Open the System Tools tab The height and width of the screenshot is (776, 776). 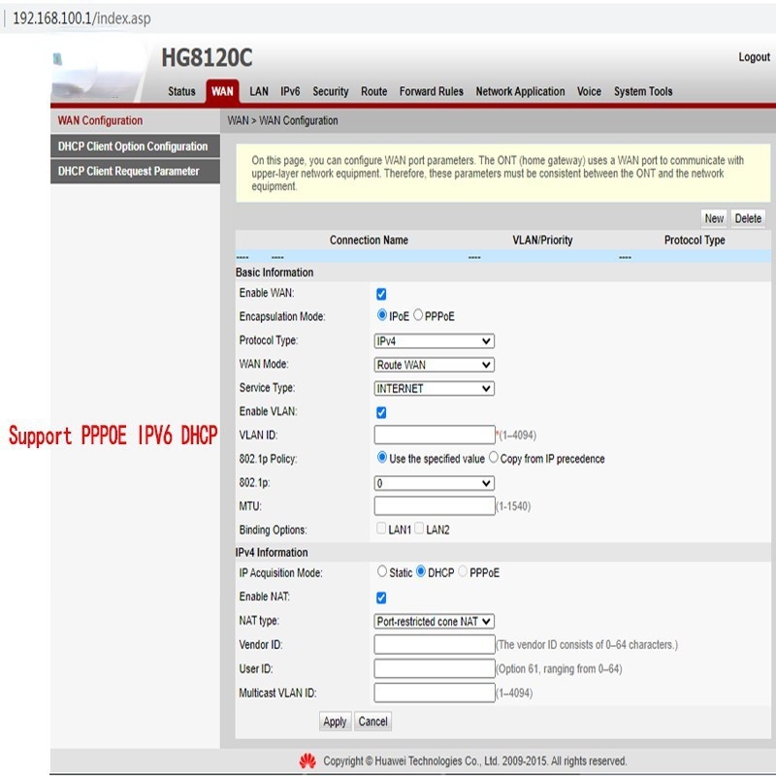pos(642,92)
